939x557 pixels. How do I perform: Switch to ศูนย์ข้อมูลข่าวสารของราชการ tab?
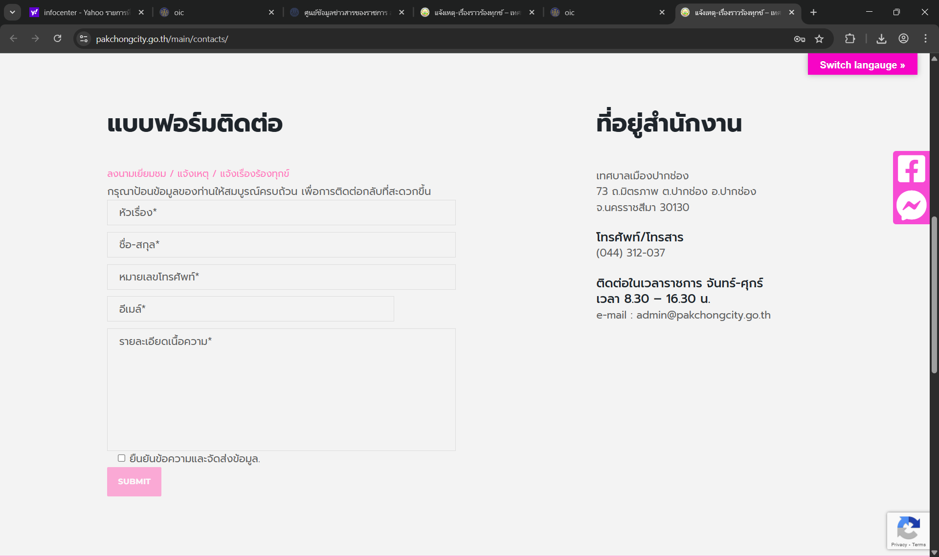[x=347, y=12]
